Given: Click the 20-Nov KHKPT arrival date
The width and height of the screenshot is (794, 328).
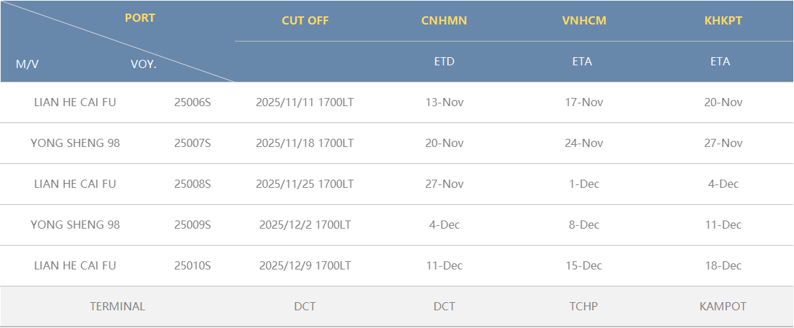Looking at the screenshot, I should (x=723, y=103).
